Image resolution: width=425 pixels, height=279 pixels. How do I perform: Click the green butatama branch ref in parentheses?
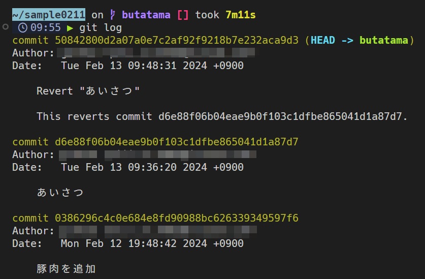[x=383, y=40]
